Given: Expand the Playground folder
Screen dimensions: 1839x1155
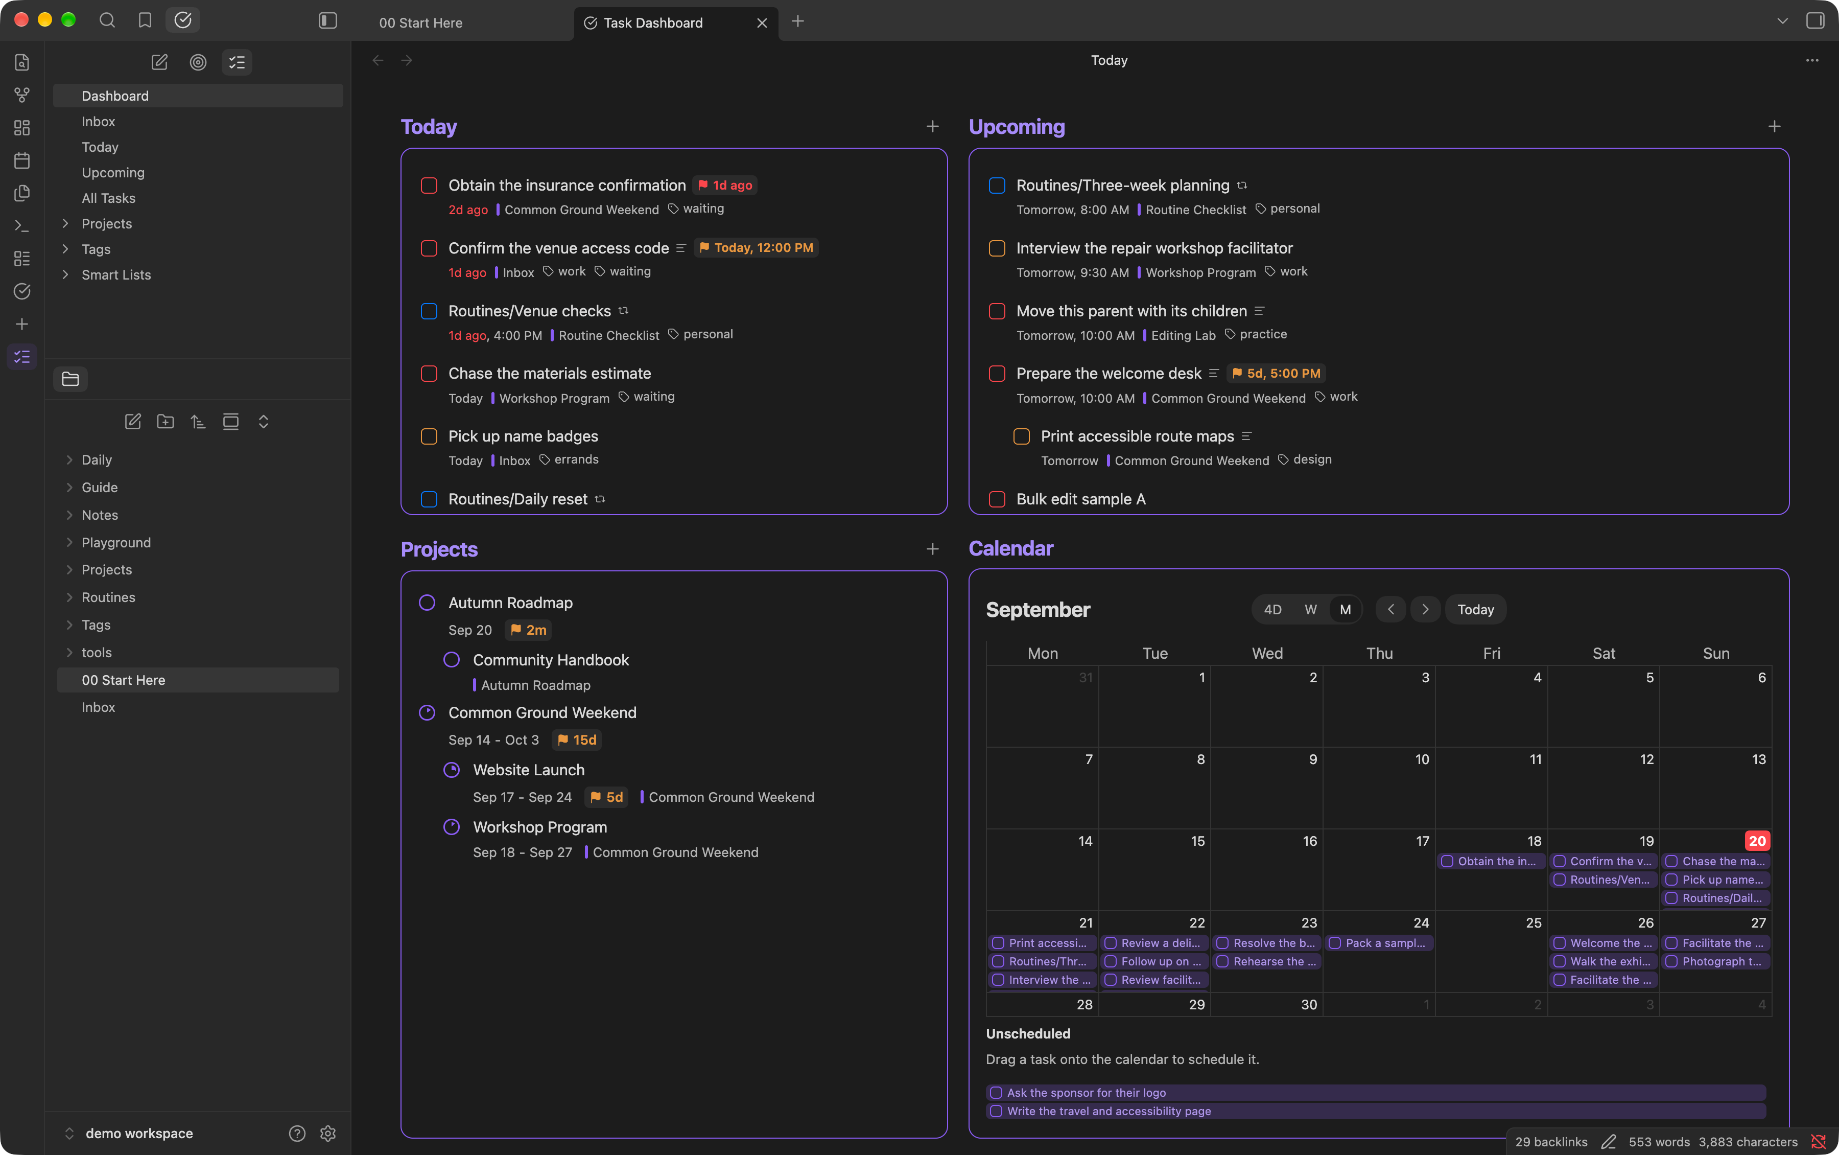Looking at the screenshot, I should pos(69,542).
